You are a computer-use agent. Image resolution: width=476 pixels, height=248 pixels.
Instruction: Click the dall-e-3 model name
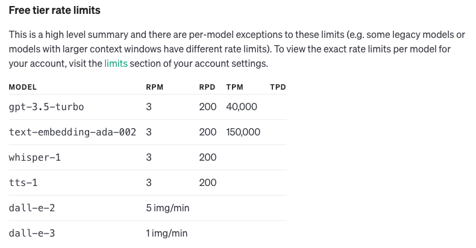pos(31,234)
